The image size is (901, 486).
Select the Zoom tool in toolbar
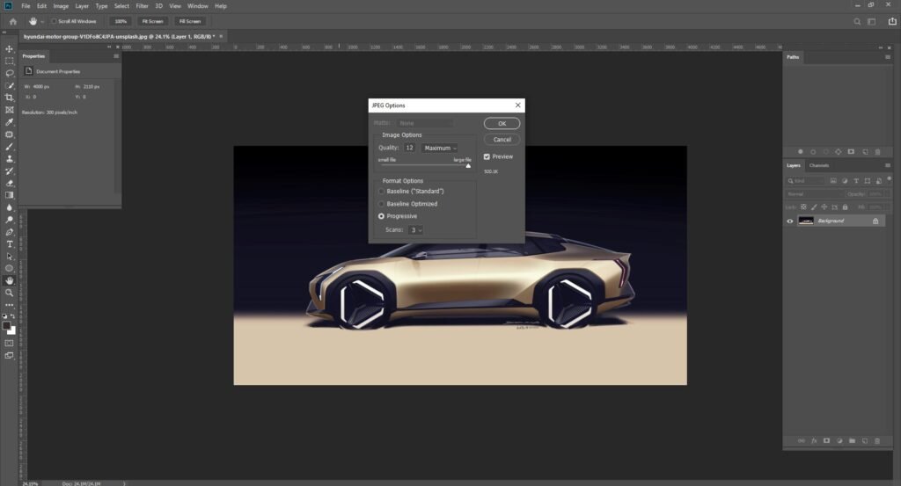pyautogui.click(x=9, y=294)
